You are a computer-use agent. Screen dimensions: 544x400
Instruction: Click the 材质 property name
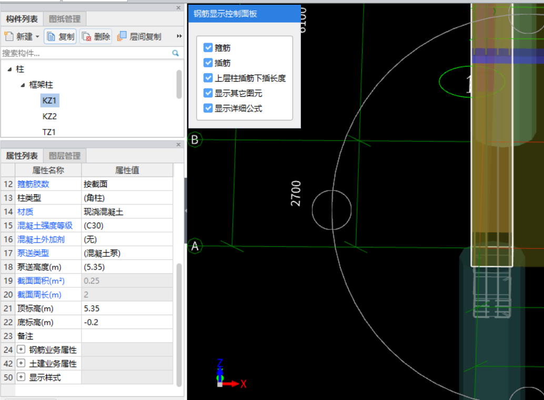point(25,212)
